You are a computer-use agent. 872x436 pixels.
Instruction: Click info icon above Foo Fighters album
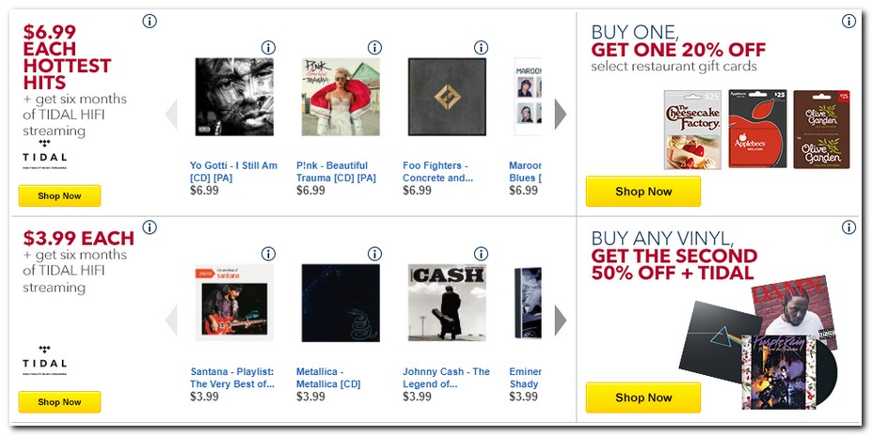click(x=482, y=48)
